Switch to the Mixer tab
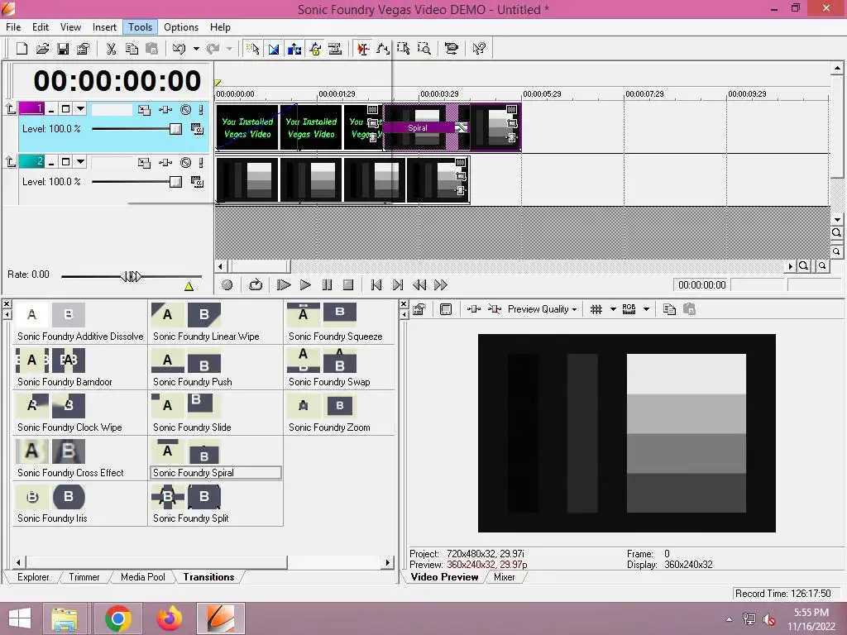 [504, 577]
